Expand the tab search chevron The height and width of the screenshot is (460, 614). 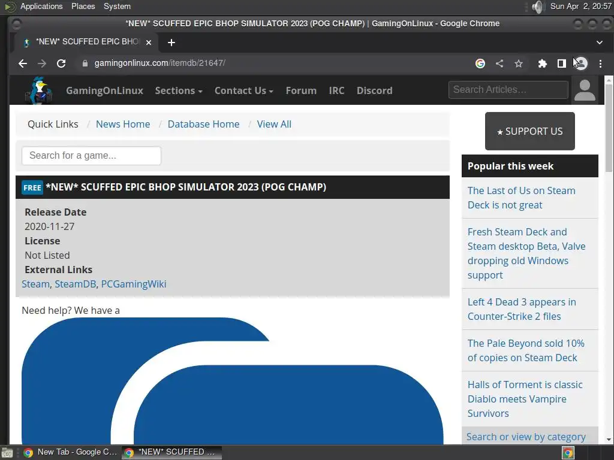pyautogui.click(x=600, y=43)
